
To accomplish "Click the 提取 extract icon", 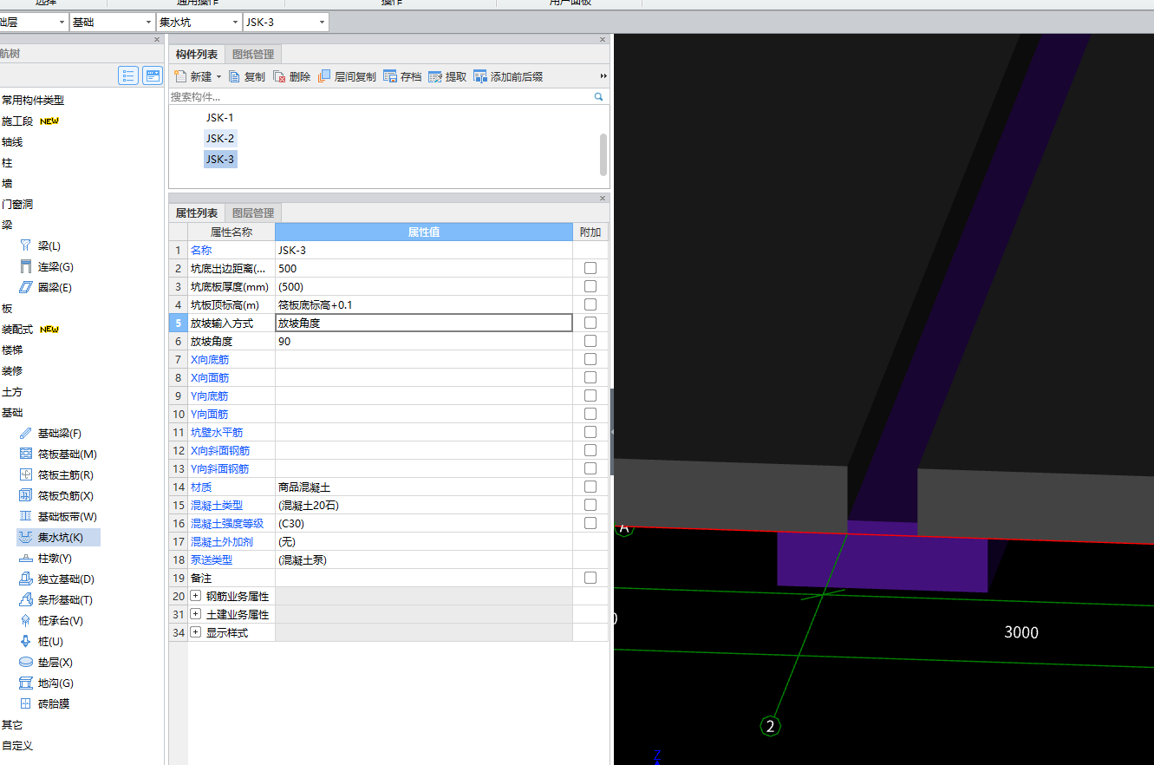I will (435, 76).
